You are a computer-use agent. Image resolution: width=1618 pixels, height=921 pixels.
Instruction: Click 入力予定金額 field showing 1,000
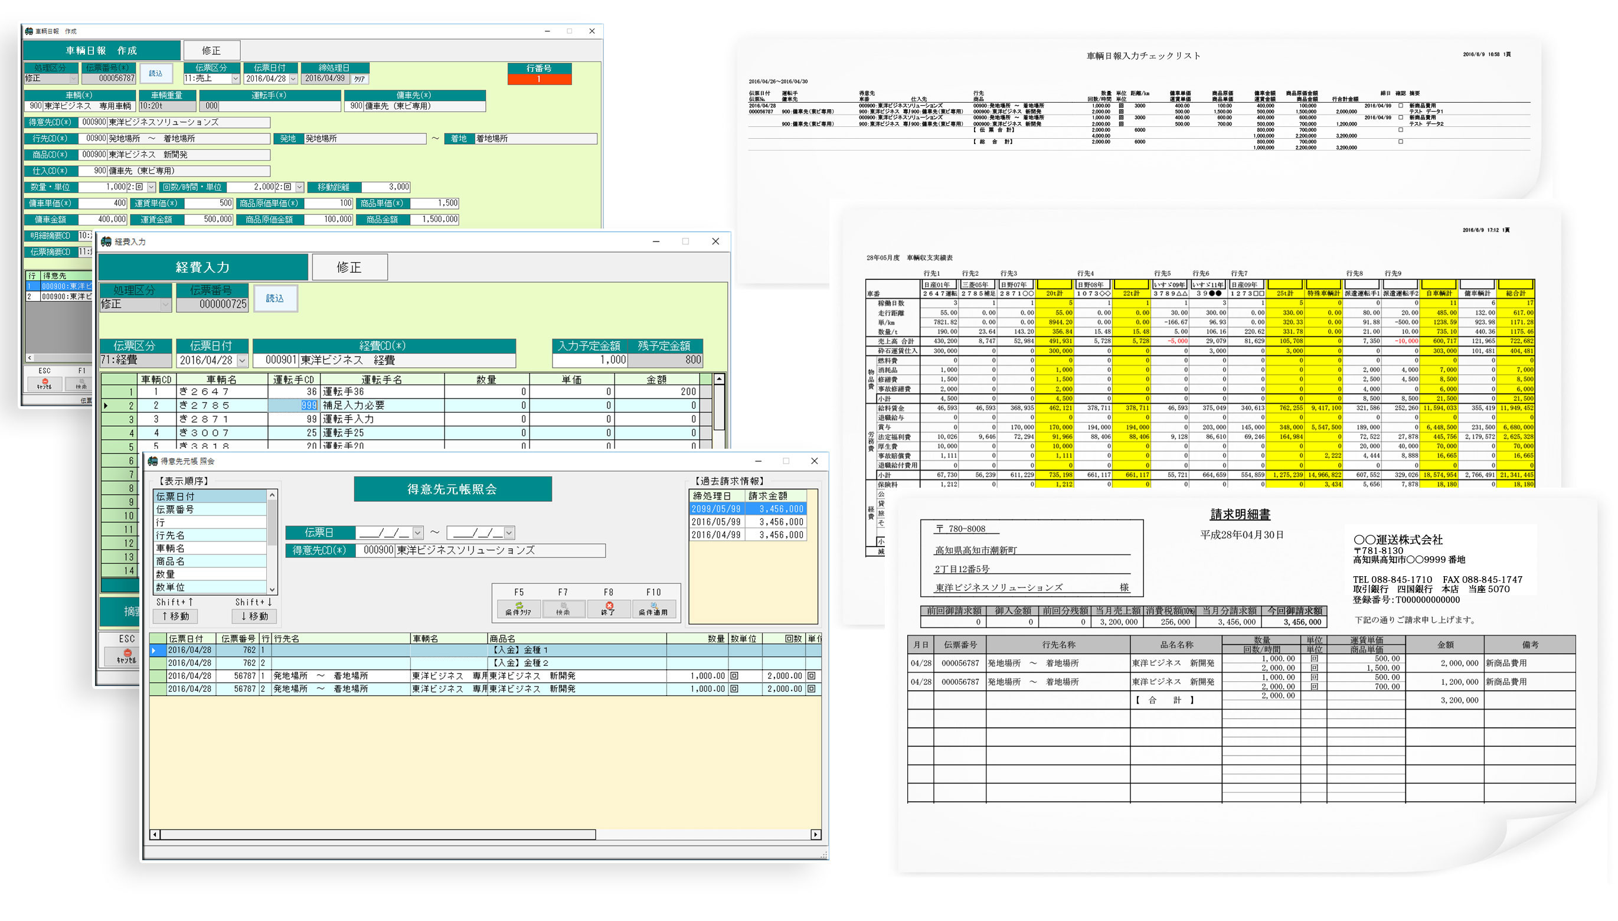(x=589, y=361)
